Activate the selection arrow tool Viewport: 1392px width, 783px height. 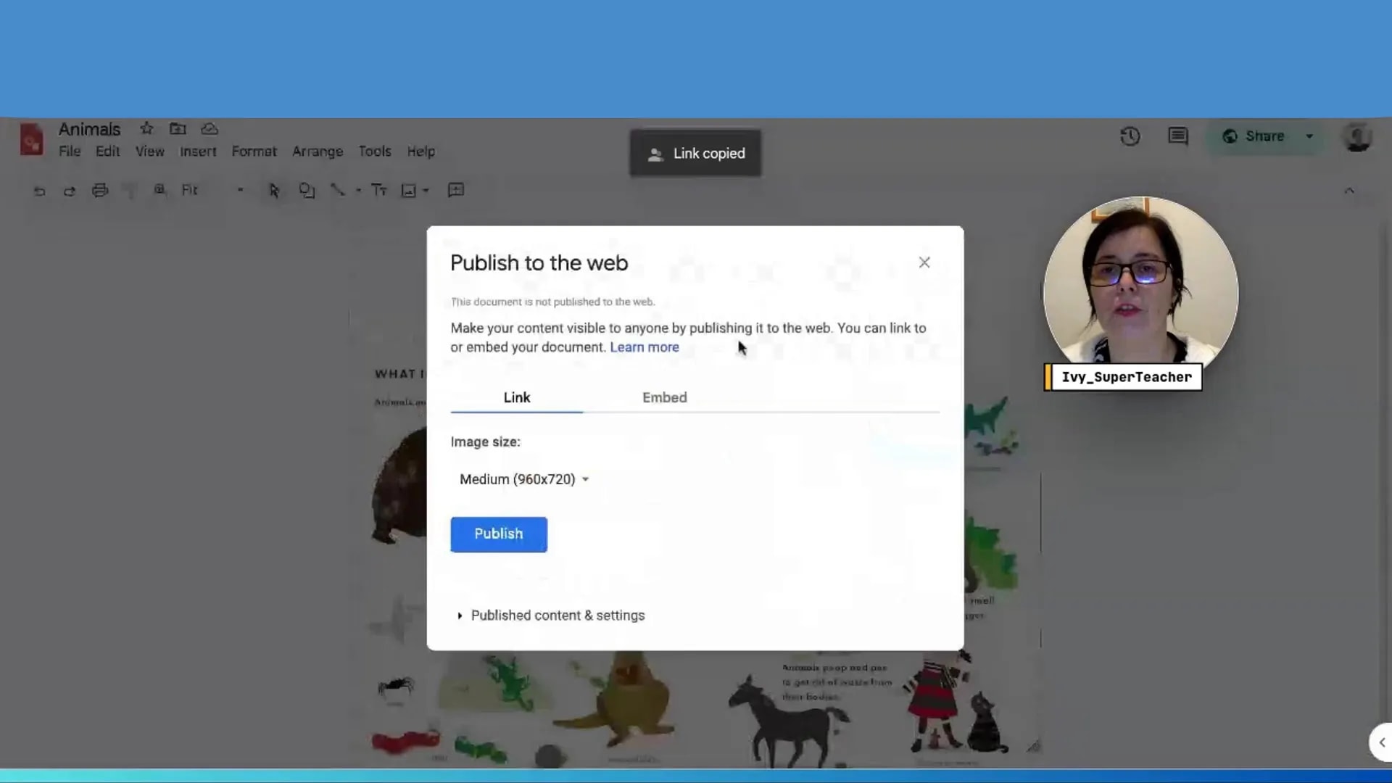273,190
